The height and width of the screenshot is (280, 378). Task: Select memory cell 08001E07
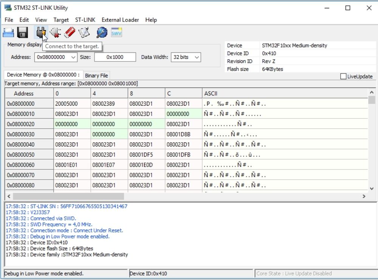[109, 165]
